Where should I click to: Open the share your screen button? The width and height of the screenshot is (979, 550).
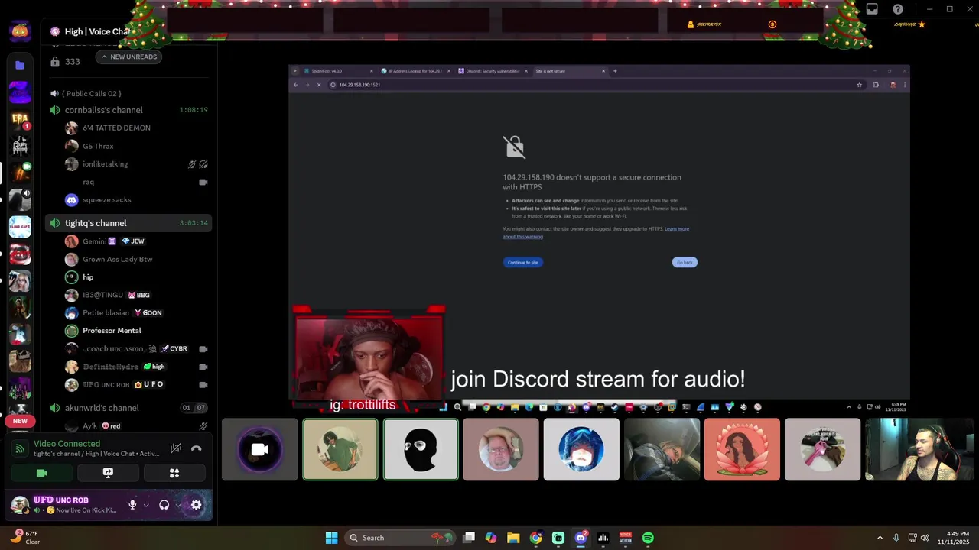pos(108,473)
